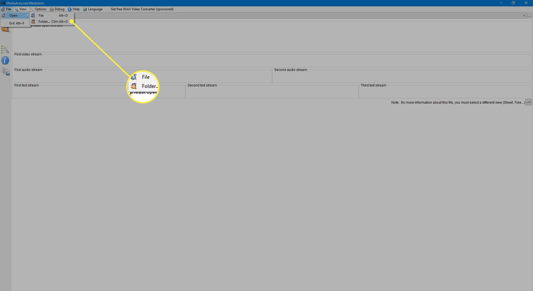Open the File menu in the menu bar

pyautogui.click(x=6, y=9)
